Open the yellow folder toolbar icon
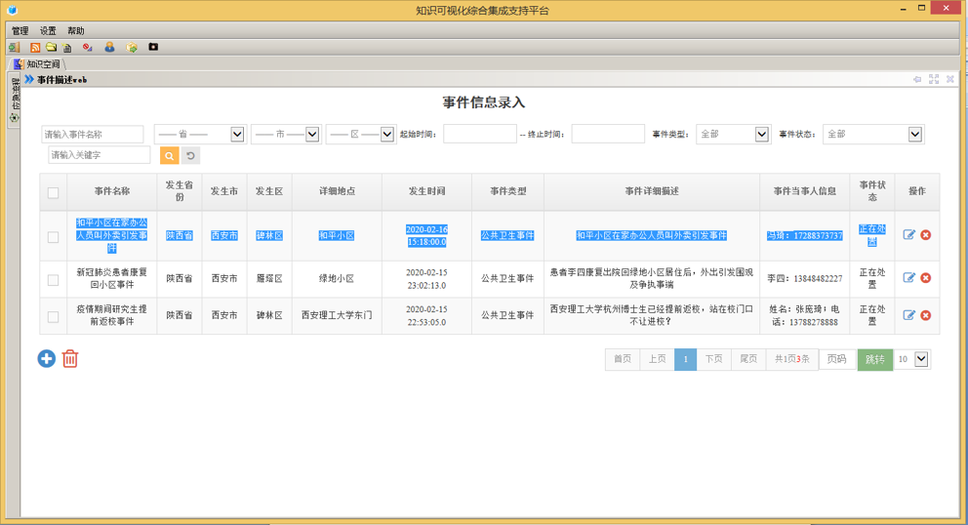 point(52,47)
